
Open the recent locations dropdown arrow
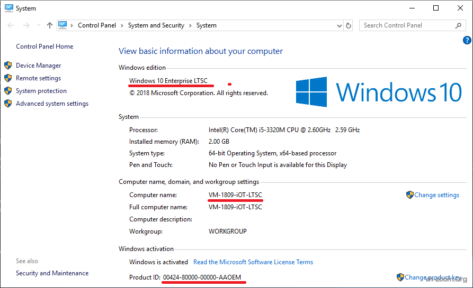pyautogui.click(x=39, y=25)
